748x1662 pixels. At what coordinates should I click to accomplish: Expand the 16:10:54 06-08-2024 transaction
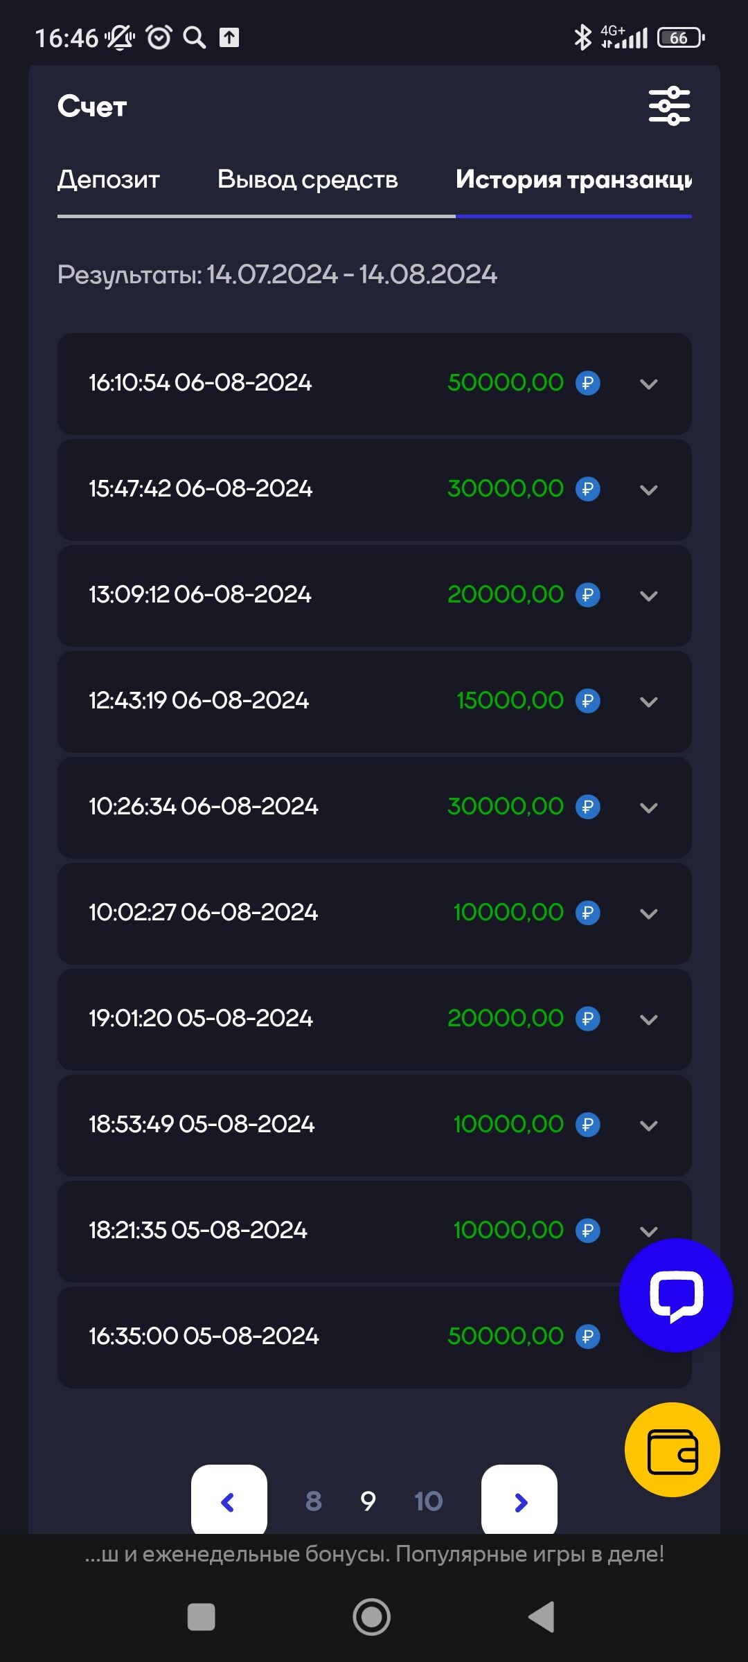[x=648, y=384]
